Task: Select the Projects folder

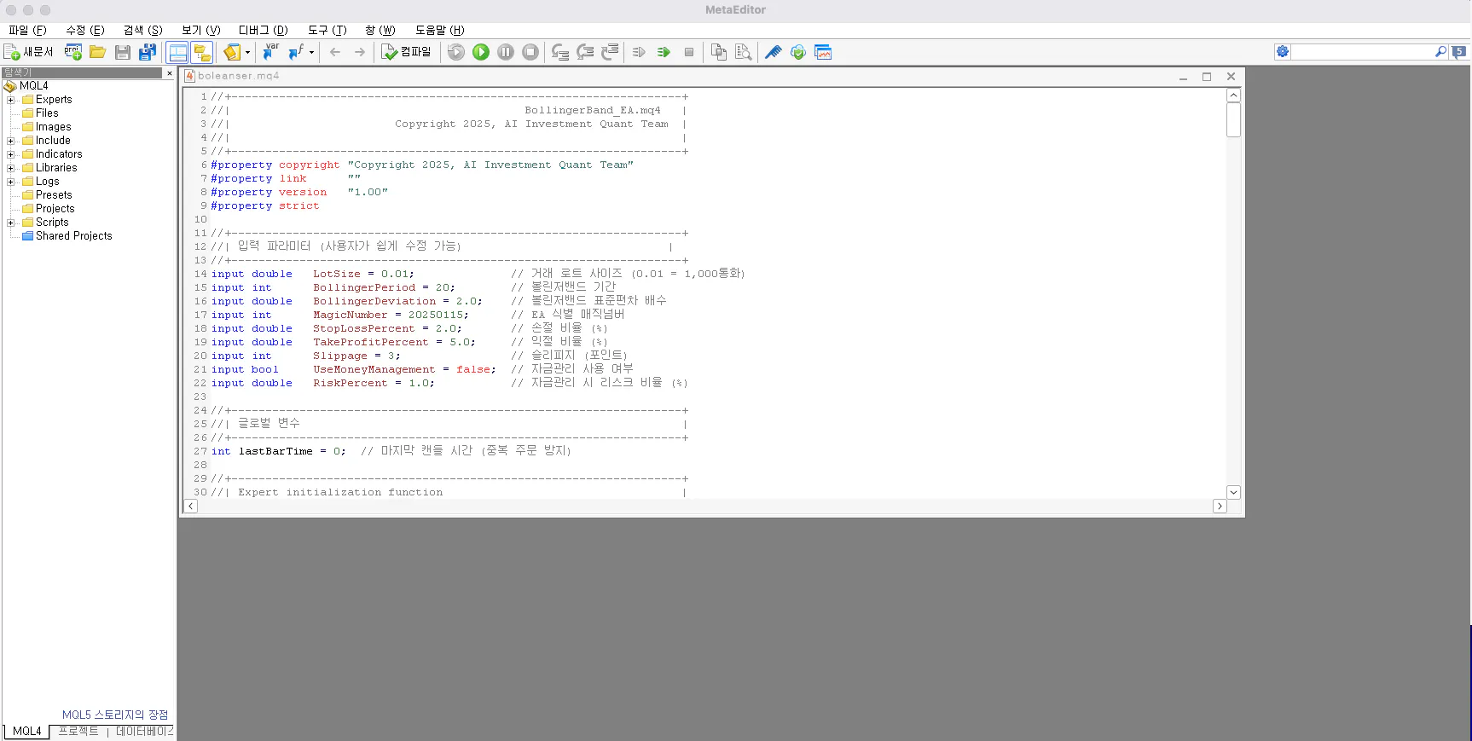Action: [55, 209]
